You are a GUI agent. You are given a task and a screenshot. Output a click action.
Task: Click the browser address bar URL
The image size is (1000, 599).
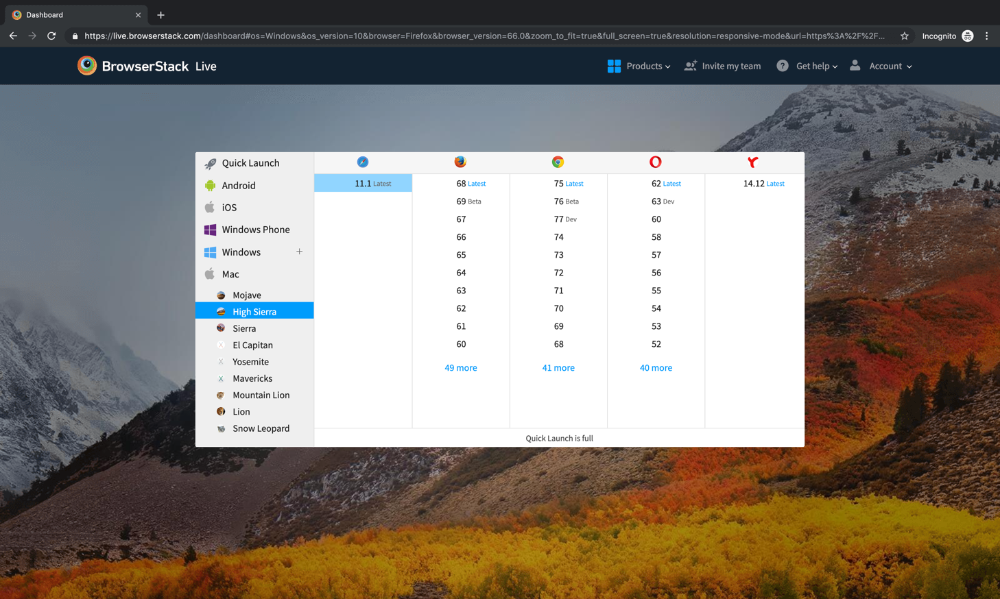click(484, 36)
